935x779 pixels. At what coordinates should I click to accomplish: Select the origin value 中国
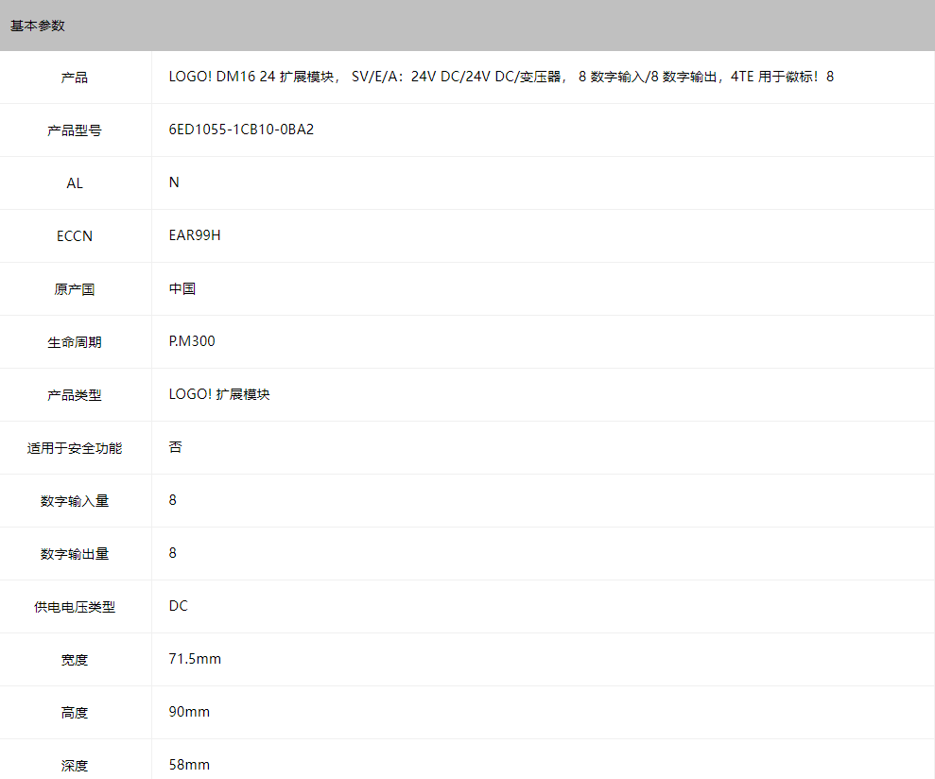tap(182, 288)
